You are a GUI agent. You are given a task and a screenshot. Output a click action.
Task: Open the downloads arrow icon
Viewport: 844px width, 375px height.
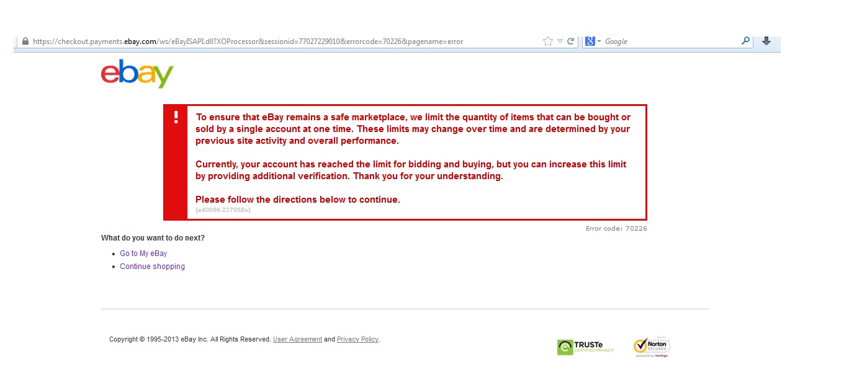[x=766, y=41]
